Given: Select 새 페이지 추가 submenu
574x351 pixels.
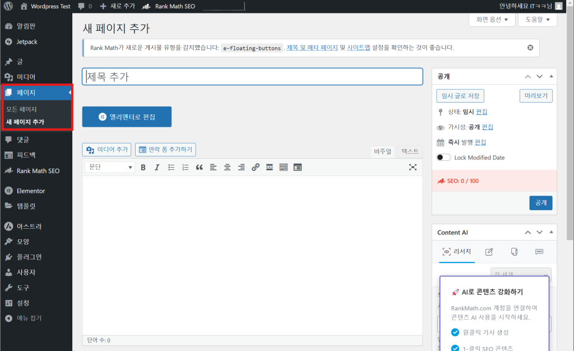Looking at the screenshot, I should click(25, 122).
